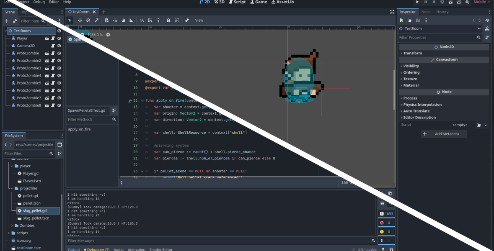Screen dimensions: 494x251
Task: Hide the Player node
Action: [x=59, y=38]
